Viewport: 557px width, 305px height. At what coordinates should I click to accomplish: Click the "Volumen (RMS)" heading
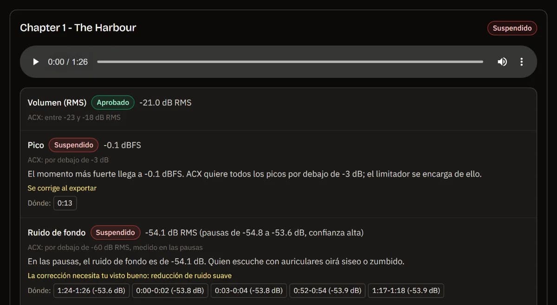[57, 102]
